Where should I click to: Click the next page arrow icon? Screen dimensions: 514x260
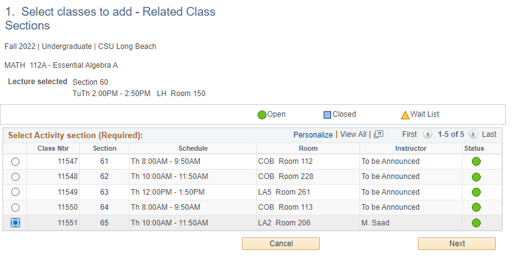(473, 134)
